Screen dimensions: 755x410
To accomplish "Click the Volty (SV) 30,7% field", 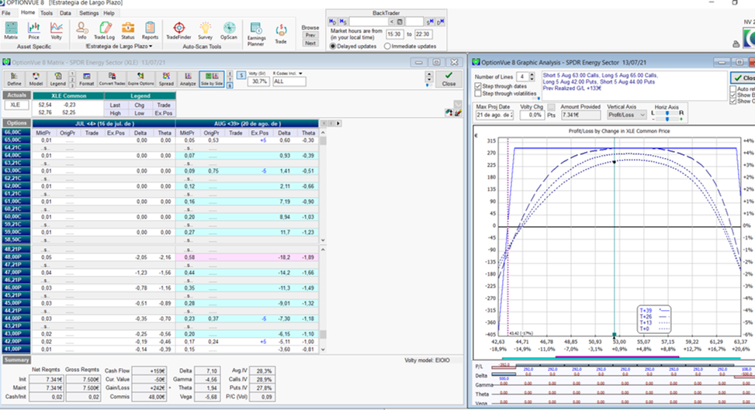I will tap(258, 81).
